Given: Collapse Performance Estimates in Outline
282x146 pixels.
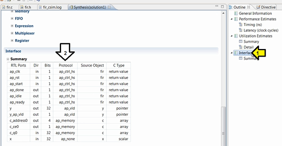Looking at the screenshot, I should pyautogui.click(x=232, y=19).
